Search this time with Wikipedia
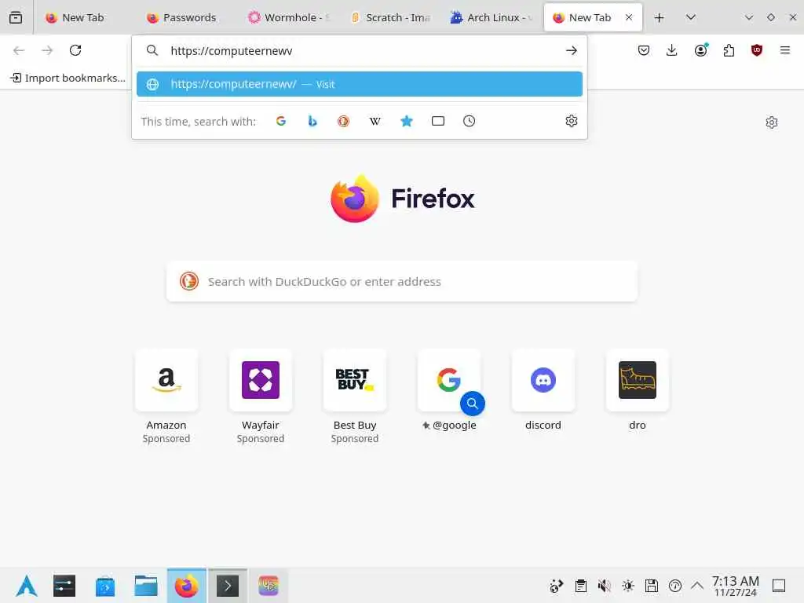 coord(375,121)
